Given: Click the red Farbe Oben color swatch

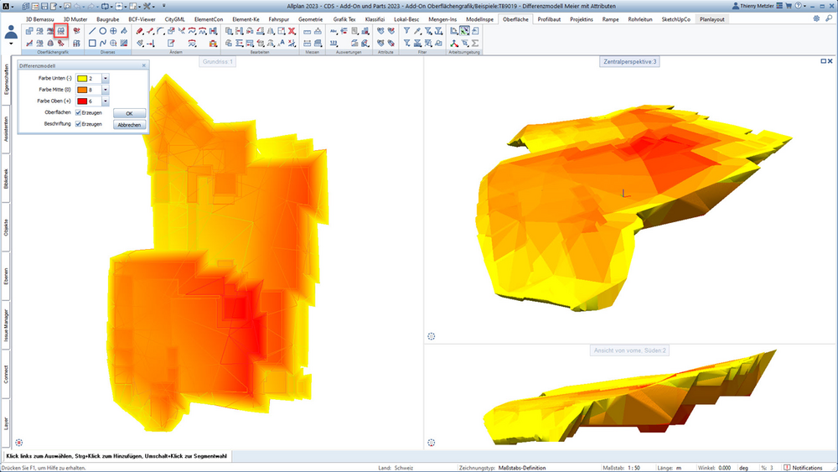Looking at the screenshot, I should tap(82, 101).
